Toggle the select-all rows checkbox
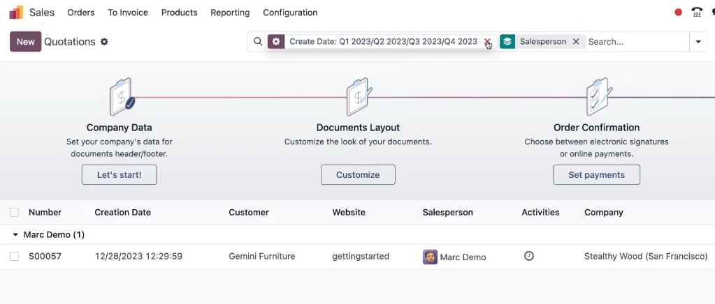Image resolution: width=715 pixels, height=304 pixels. (14, 212)
